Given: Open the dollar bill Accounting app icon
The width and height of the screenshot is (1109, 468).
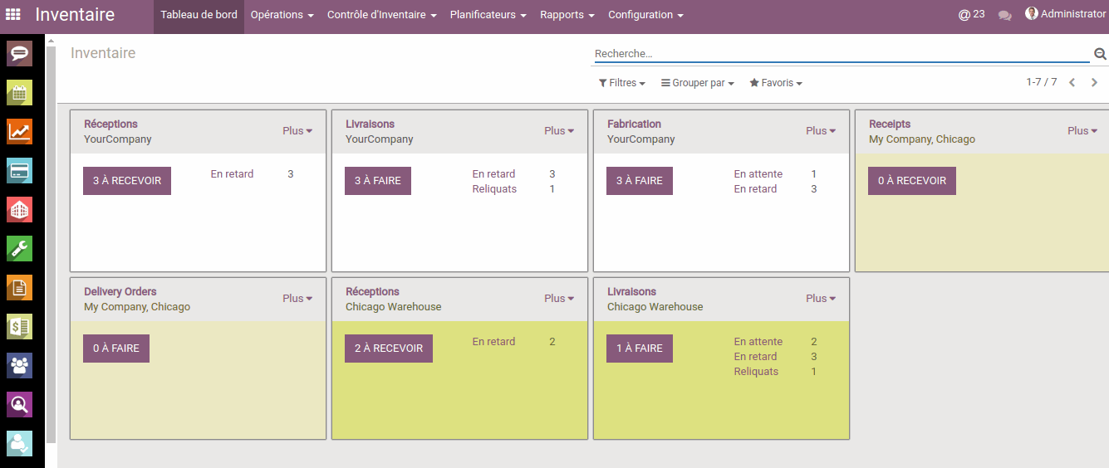Looking at the screenshot, I should click(x=19, y=326).
